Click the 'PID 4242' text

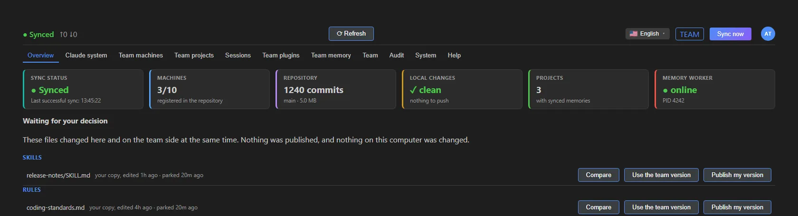pyautogui.click(x=674, y=101)
